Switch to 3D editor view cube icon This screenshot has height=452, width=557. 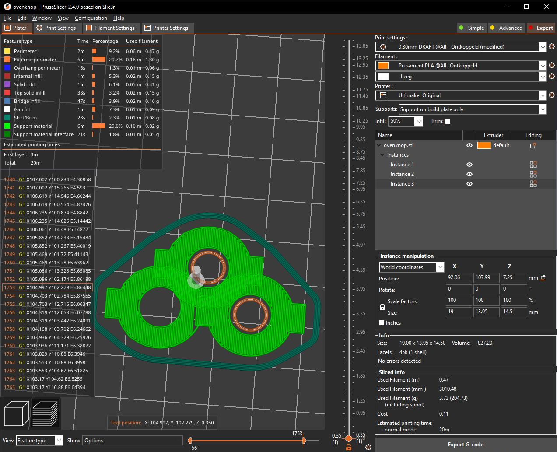click(16, 413)
